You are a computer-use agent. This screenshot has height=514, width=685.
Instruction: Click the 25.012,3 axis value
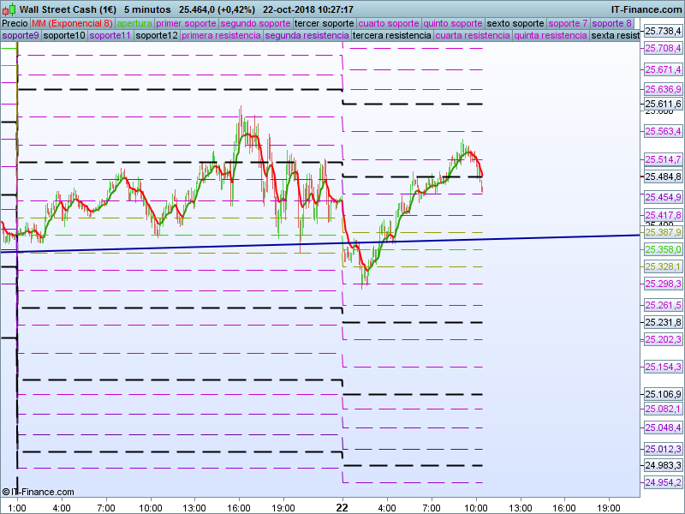(x=663, y=449)
